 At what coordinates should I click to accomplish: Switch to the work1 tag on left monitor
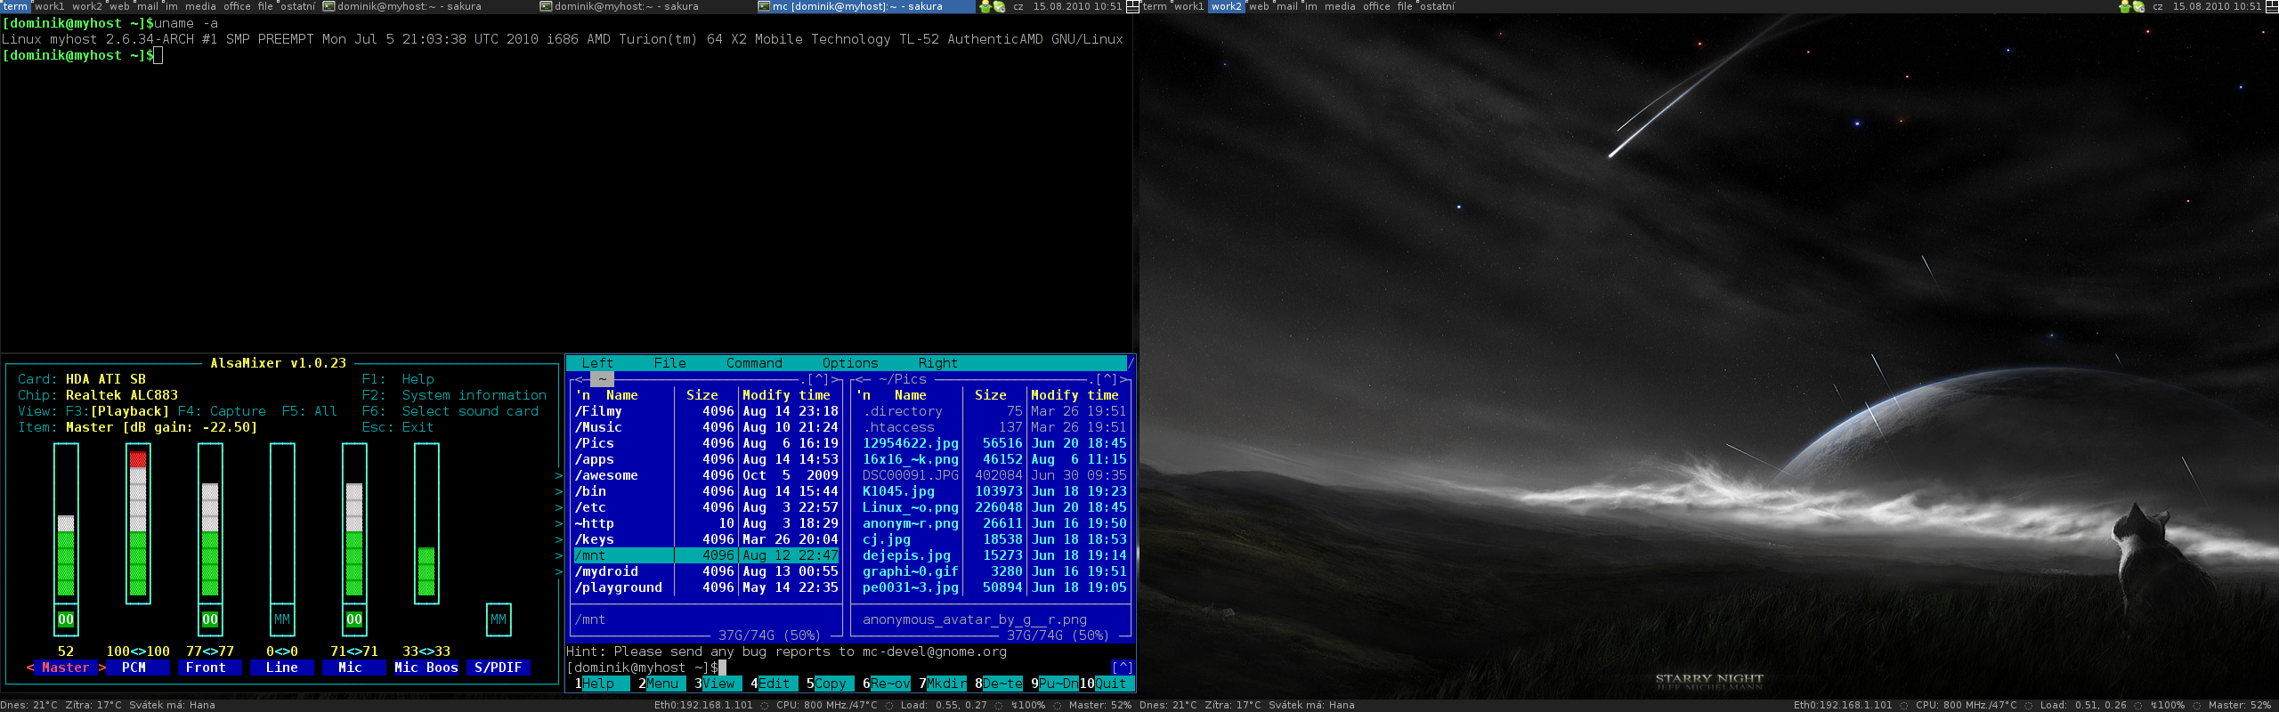[49, 6]
